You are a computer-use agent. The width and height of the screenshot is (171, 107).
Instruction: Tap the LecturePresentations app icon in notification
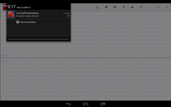[11, 14]
